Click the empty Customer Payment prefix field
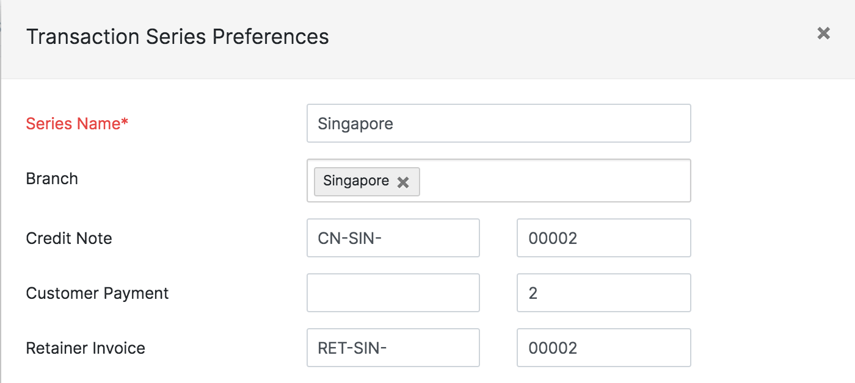The height and width of the screenshot is (383, 855). pyautogui.click(x=393, y=293)
